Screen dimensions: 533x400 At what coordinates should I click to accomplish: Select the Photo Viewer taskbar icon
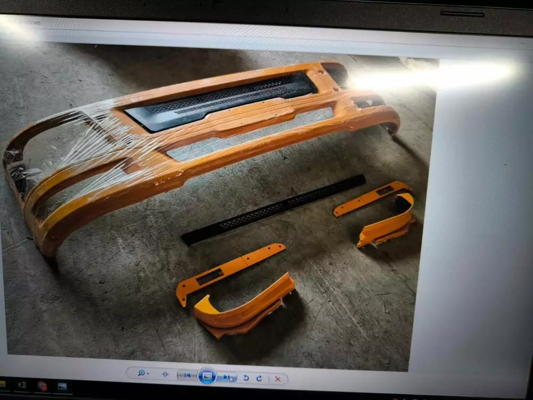62,387
